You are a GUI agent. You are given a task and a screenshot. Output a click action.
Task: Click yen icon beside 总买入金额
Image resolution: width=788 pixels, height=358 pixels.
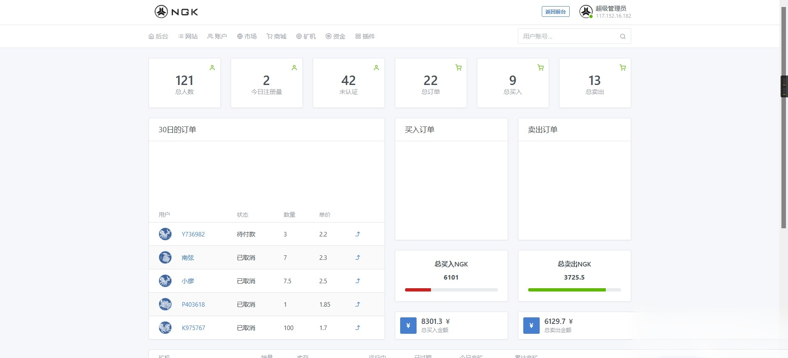[x=408, y=326]
